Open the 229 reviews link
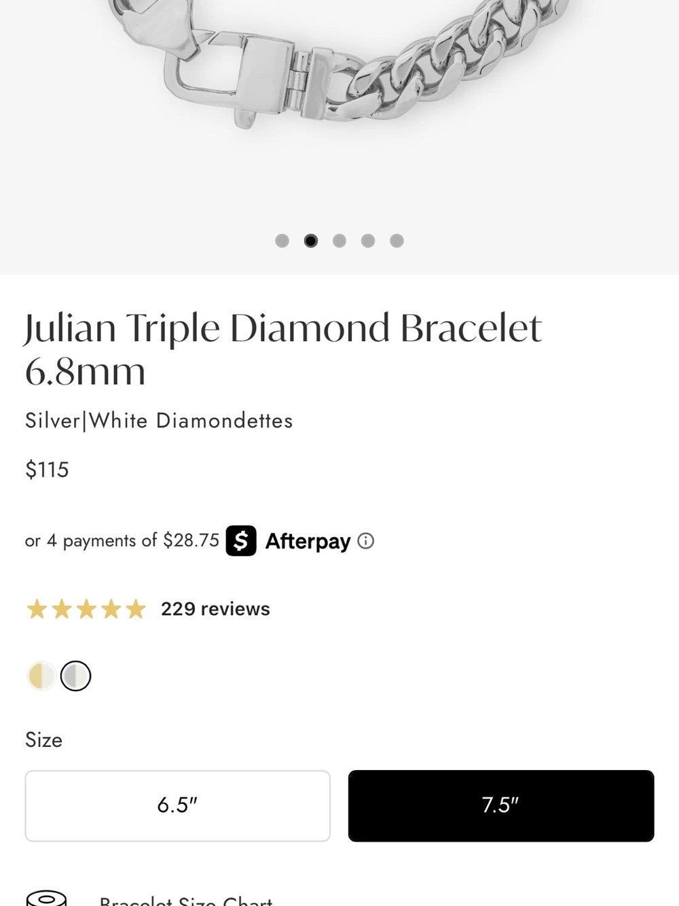The height and width of the screenshot is (906, 679). 215,609
